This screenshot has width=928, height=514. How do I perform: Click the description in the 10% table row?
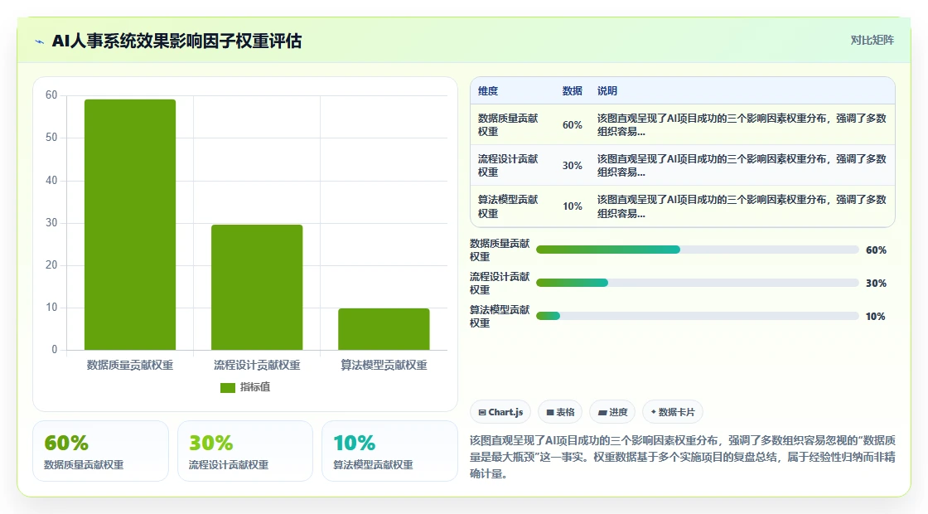pyautogui.click(x=742, y=206)
